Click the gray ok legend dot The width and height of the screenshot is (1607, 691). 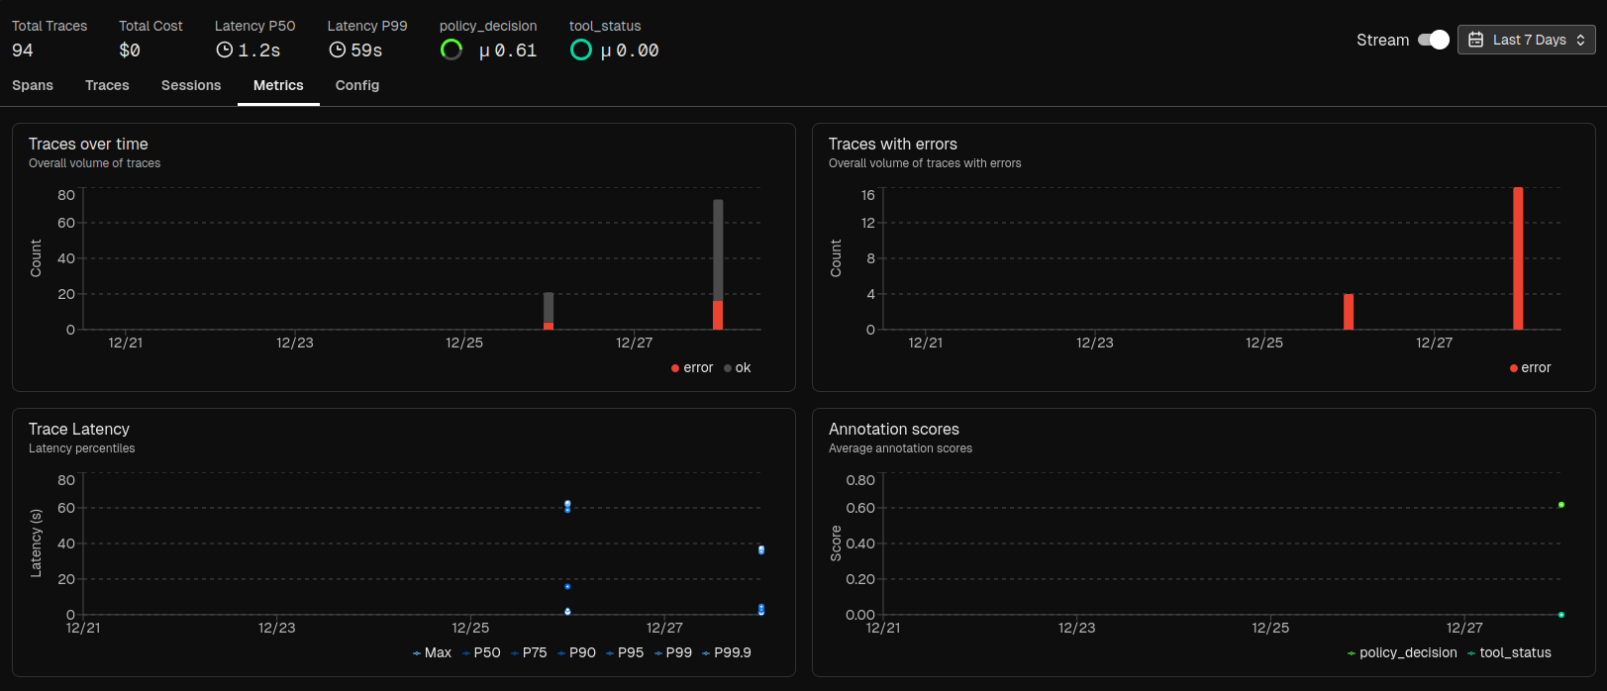[x=728, y=368]
